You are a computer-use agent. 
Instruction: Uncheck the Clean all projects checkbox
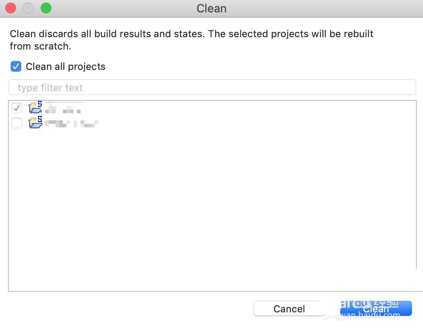pos(16,67)
